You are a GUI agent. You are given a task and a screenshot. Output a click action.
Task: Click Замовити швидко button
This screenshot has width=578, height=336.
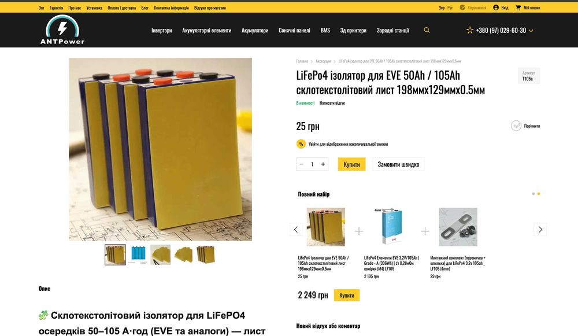point(398,164)
